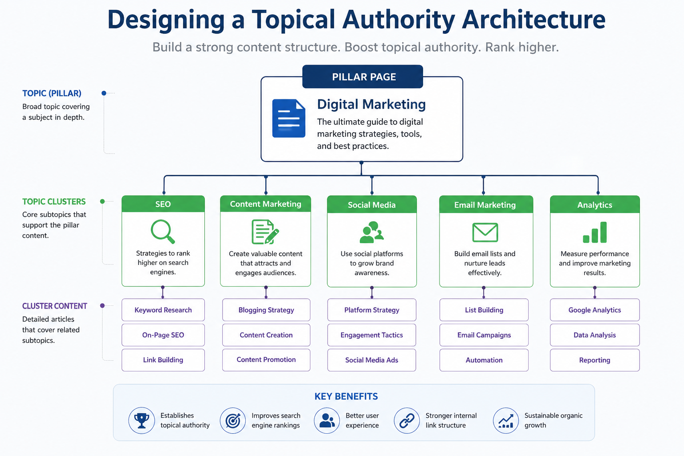Click the 'Broad topic covering a subject' text
This screenshot has width=684, height=456.
pos(56,112)
